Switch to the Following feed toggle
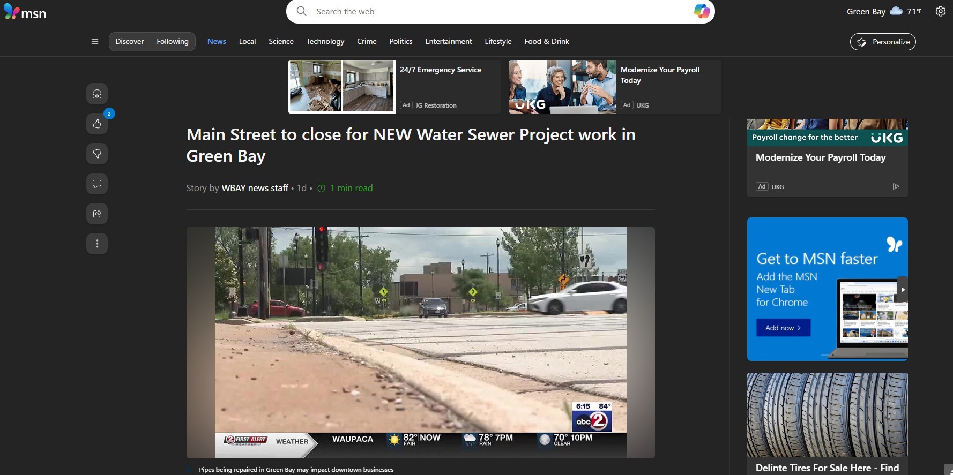 click(x=172, y=42)
